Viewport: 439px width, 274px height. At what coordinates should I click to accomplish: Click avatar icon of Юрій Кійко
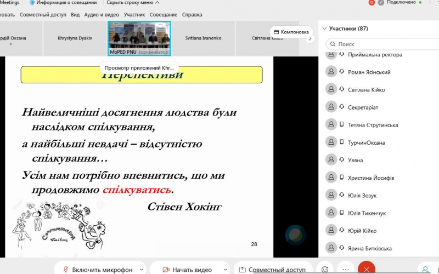[331, 230]
